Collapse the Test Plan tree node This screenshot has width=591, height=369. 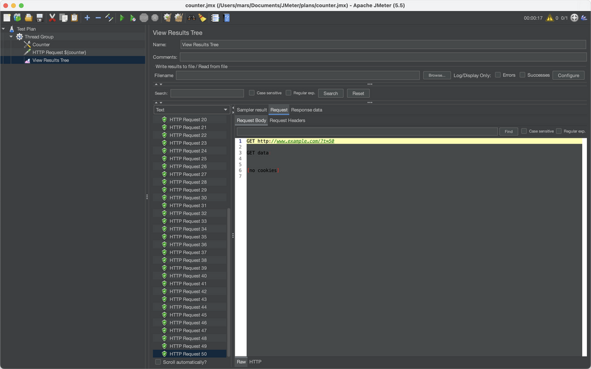[4, 29]
